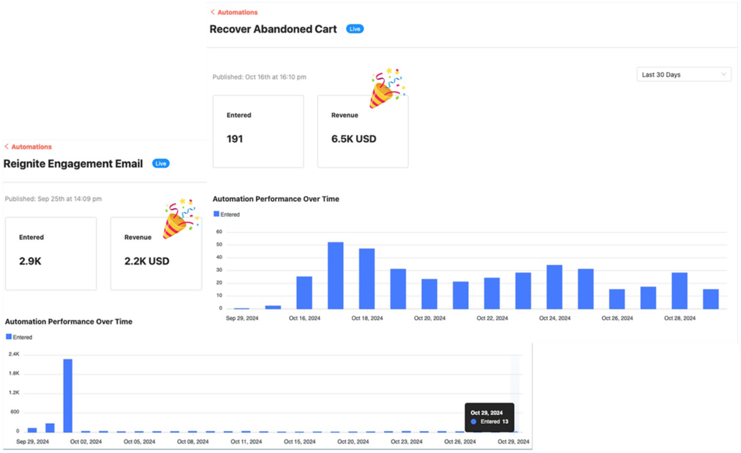Image resolution: width=741 pixels, height=453 pixels.
Task: Click the party popper on the 6.5K USD card
Action: click(x=386, y=90)
